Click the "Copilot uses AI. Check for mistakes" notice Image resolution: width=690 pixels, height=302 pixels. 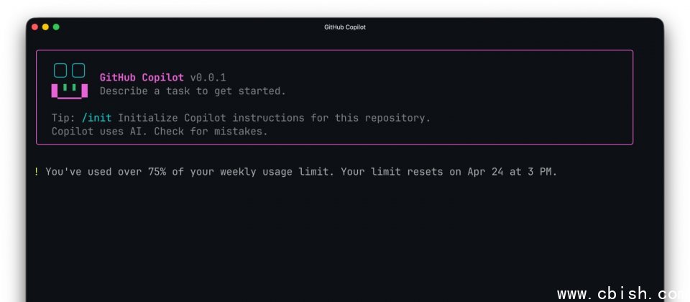(x=160, y=132)
